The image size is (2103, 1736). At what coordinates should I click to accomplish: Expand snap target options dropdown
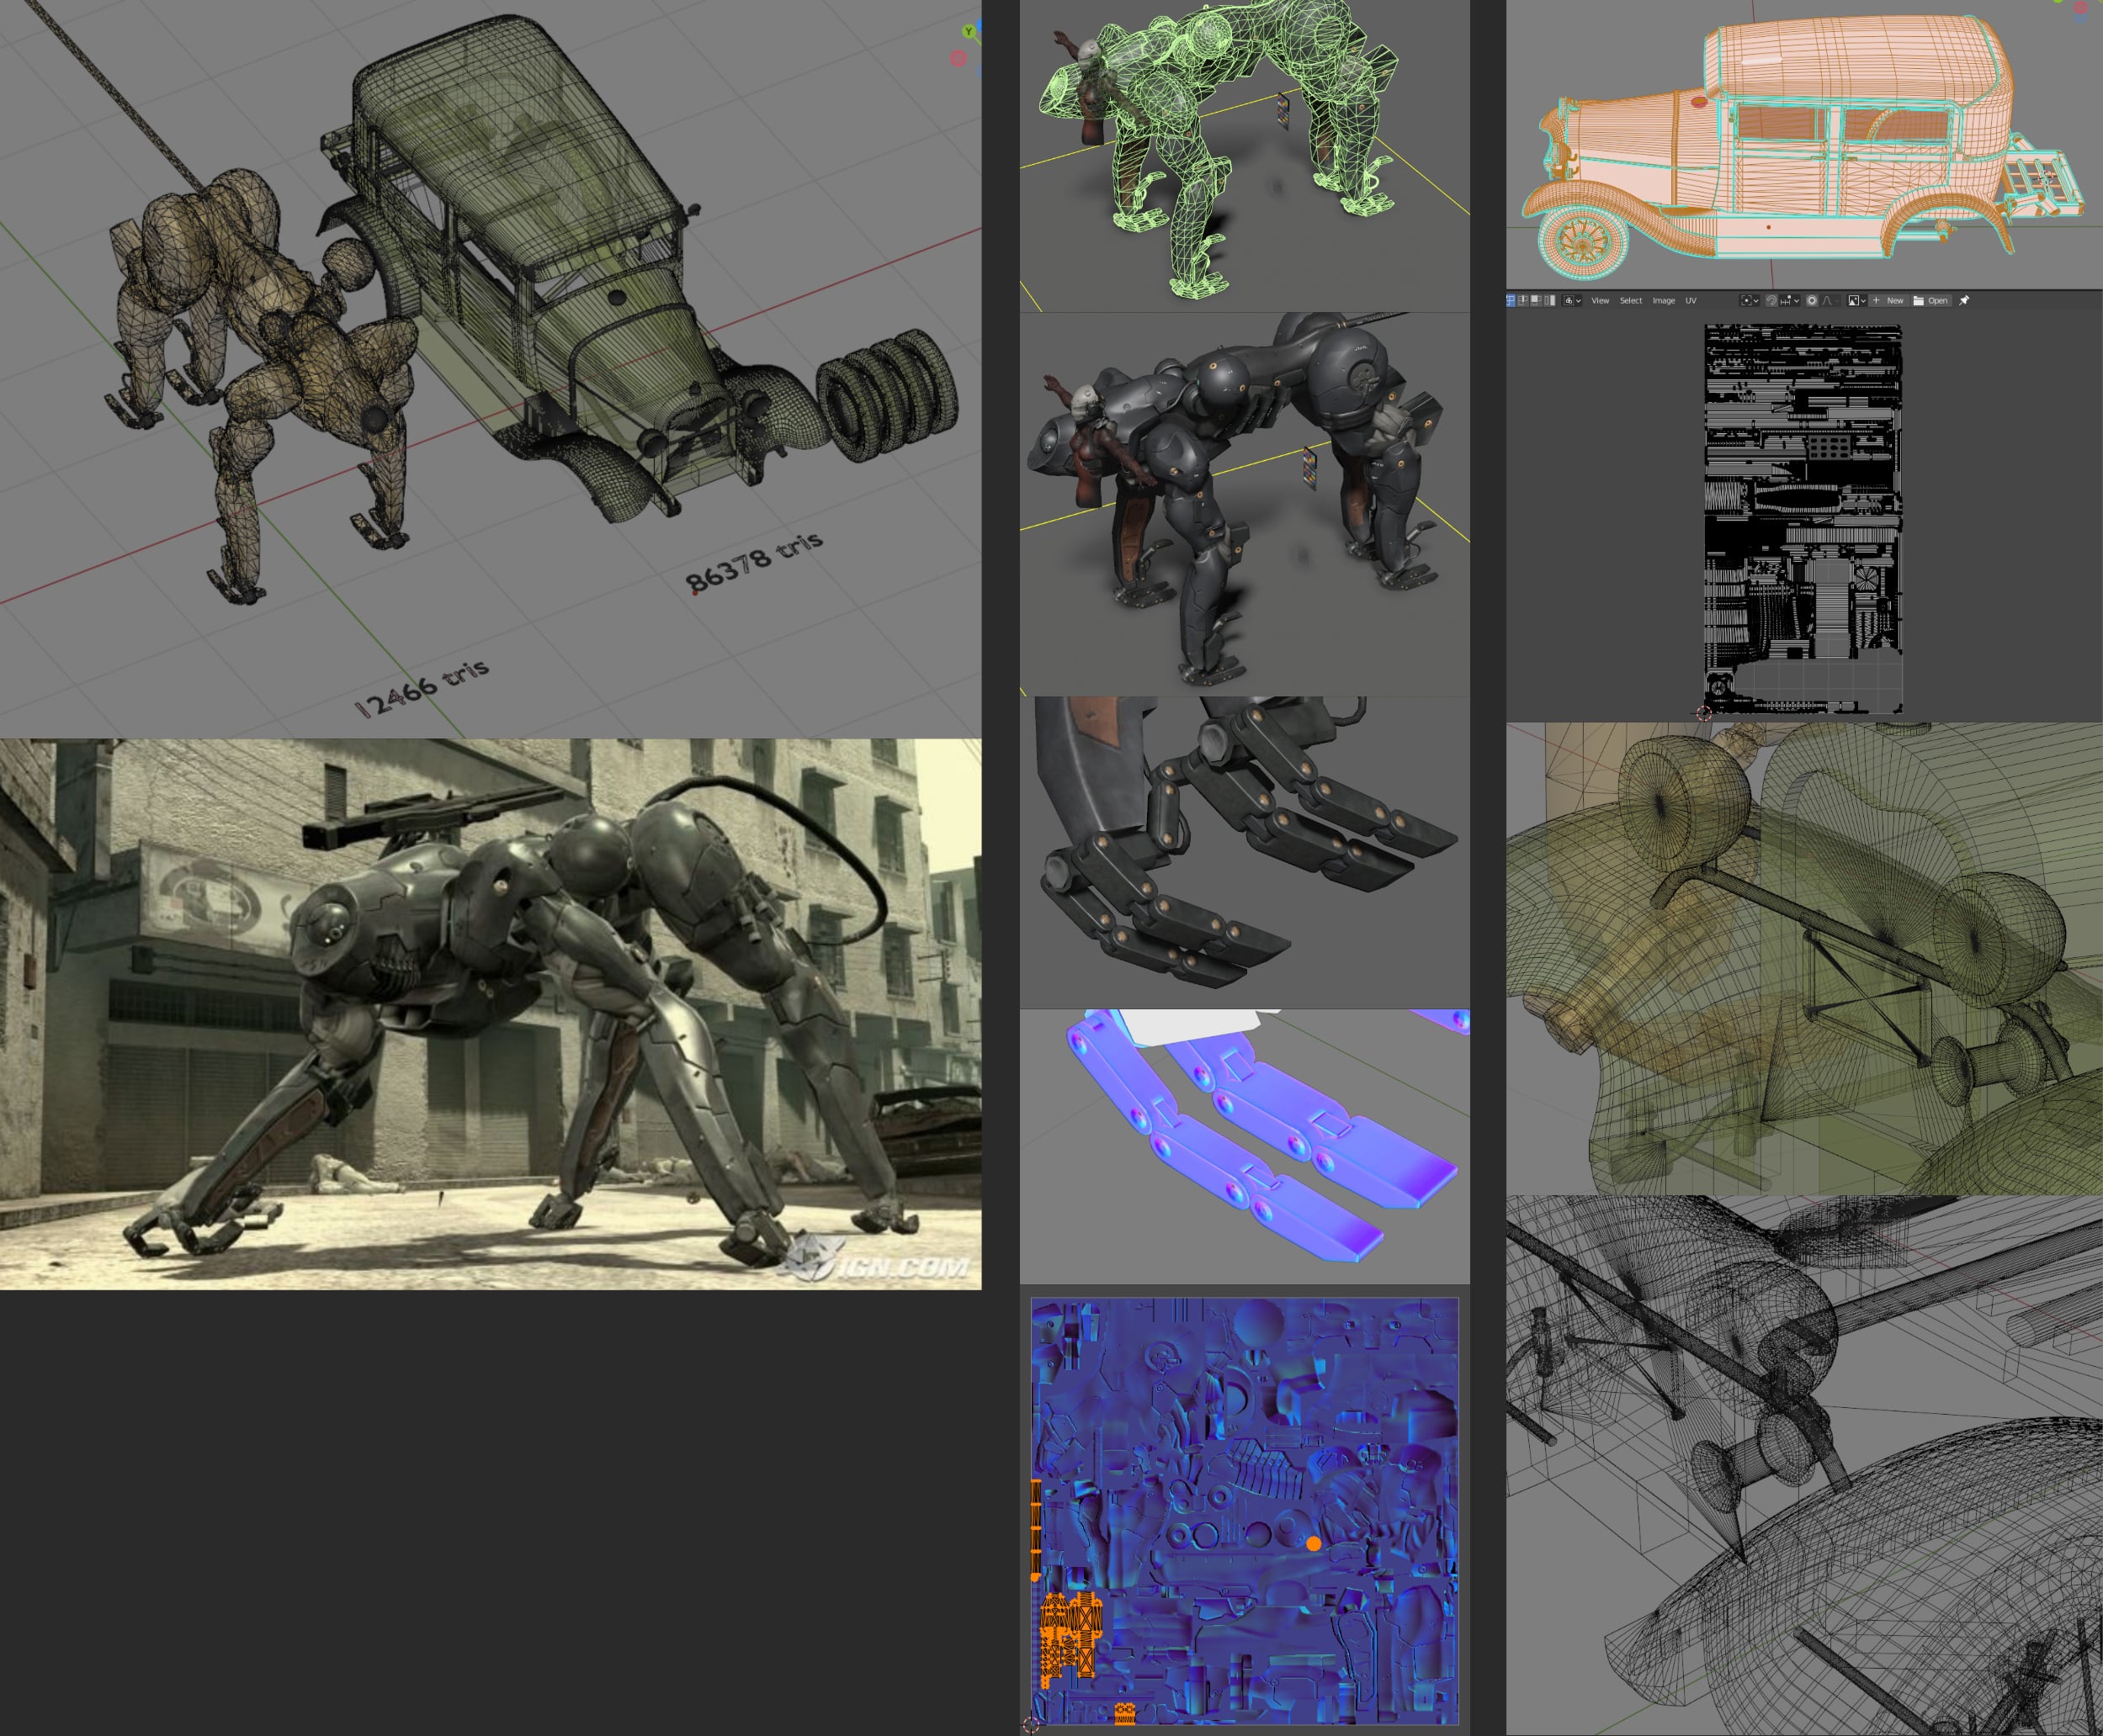[1790, 301]
